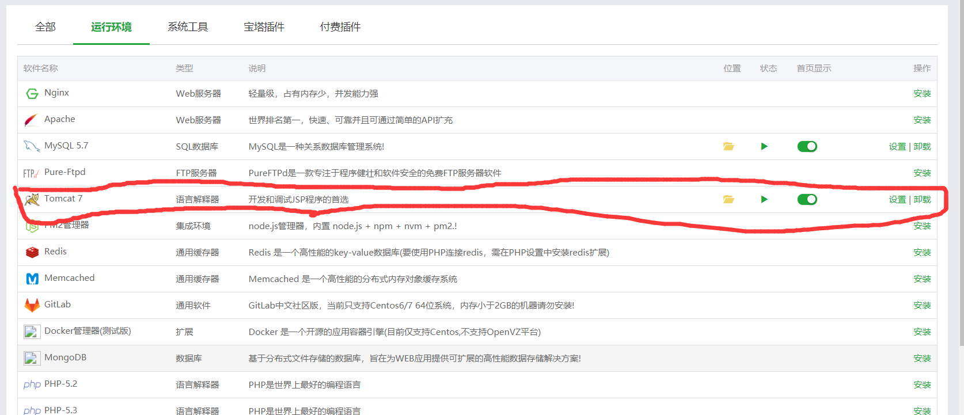Click the Docker manager broken image icon
Screen dimensions: 964x415
32,332
